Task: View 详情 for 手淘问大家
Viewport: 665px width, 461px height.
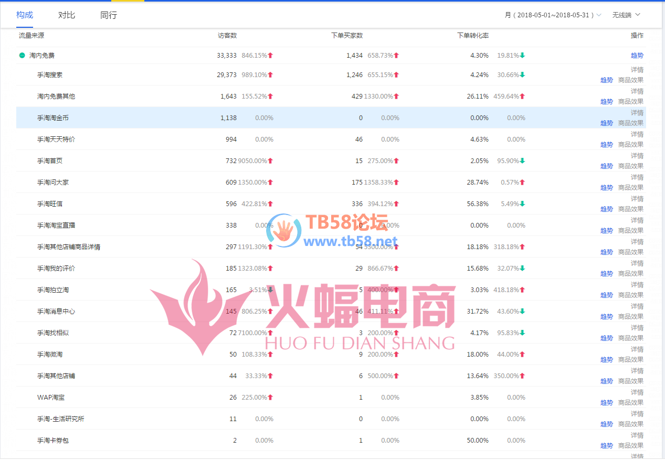Action: coord(637,177)
